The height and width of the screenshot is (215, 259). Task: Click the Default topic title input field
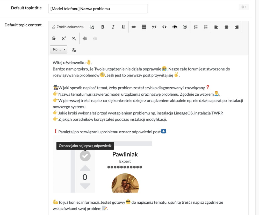(98, 9)
